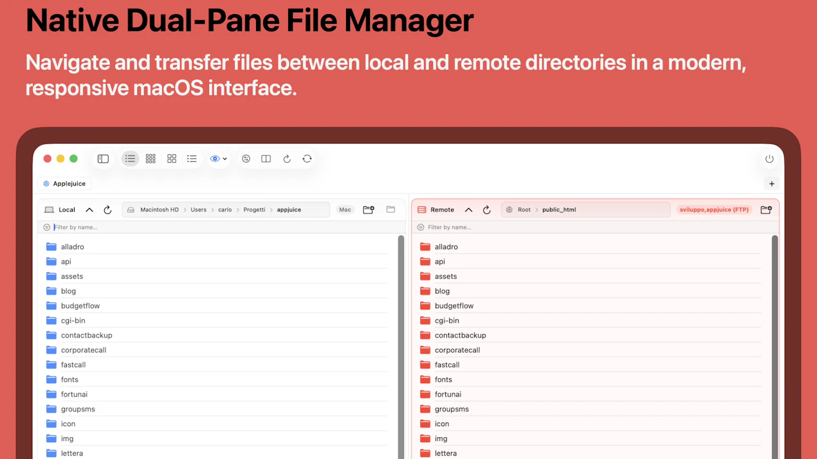Click the Remote pane server icon
Screen dimensions: 817x459
pyautogui.click(x=422, y=210)
